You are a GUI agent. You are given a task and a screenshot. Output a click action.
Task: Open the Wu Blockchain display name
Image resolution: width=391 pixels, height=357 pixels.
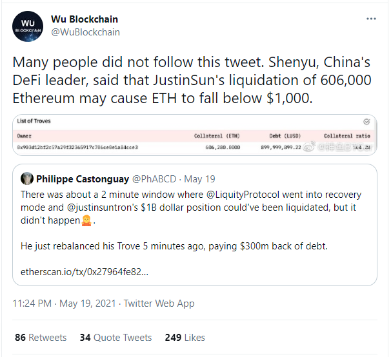tap(84, 19)
